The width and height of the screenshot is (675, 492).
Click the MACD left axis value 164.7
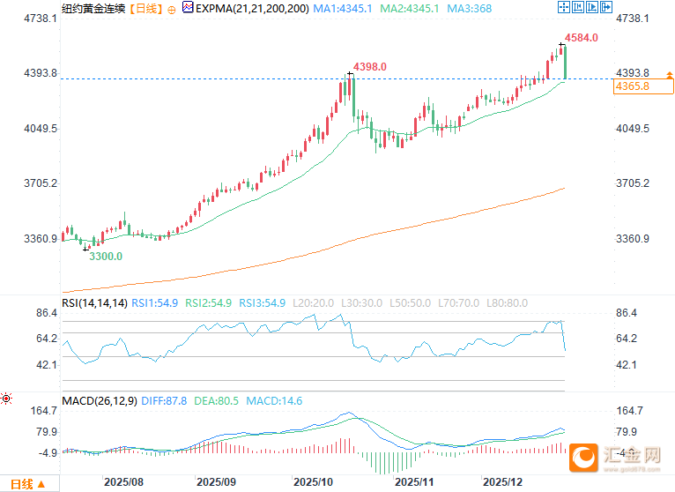pos(43,411)
